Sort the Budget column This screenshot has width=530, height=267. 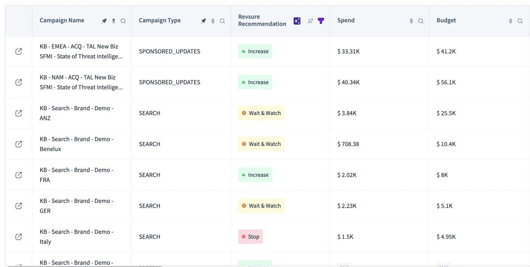[x=511, y=21]
